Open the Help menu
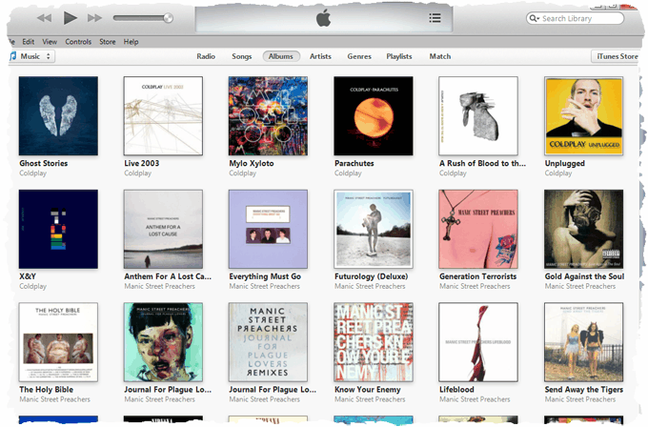Viewport: 648px width, 427px height. 131,42
